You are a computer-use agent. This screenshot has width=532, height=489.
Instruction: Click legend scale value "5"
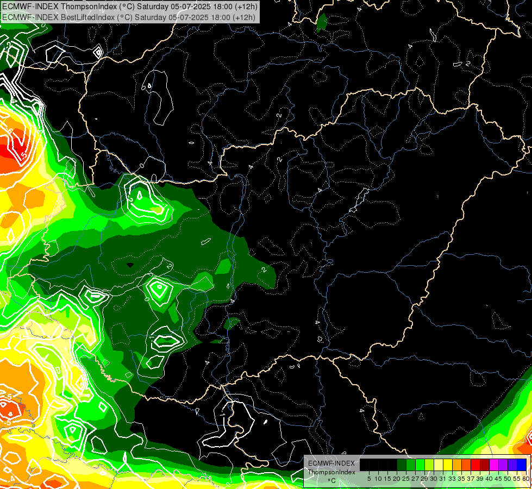point(369,479)
